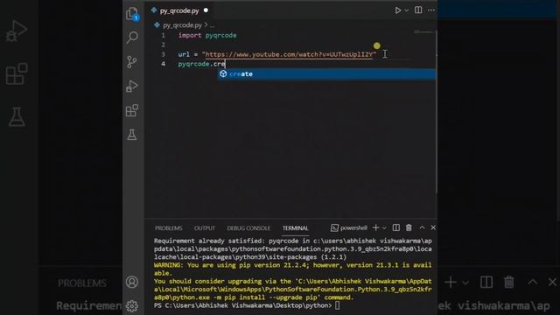Open the Manage gear icon
Viewport: 560px width, 315px height.
pos(132,305)
